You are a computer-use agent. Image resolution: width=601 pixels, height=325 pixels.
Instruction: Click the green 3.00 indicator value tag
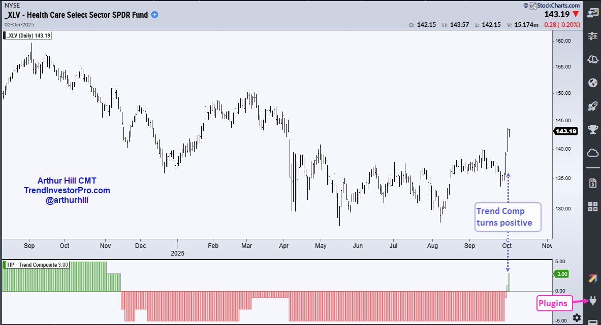pyautogui.click(x=561, y=274)
